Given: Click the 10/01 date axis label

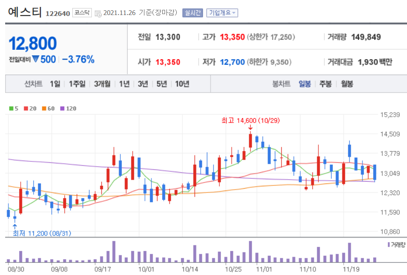Looking at the screenshot, I should point(146,269).
